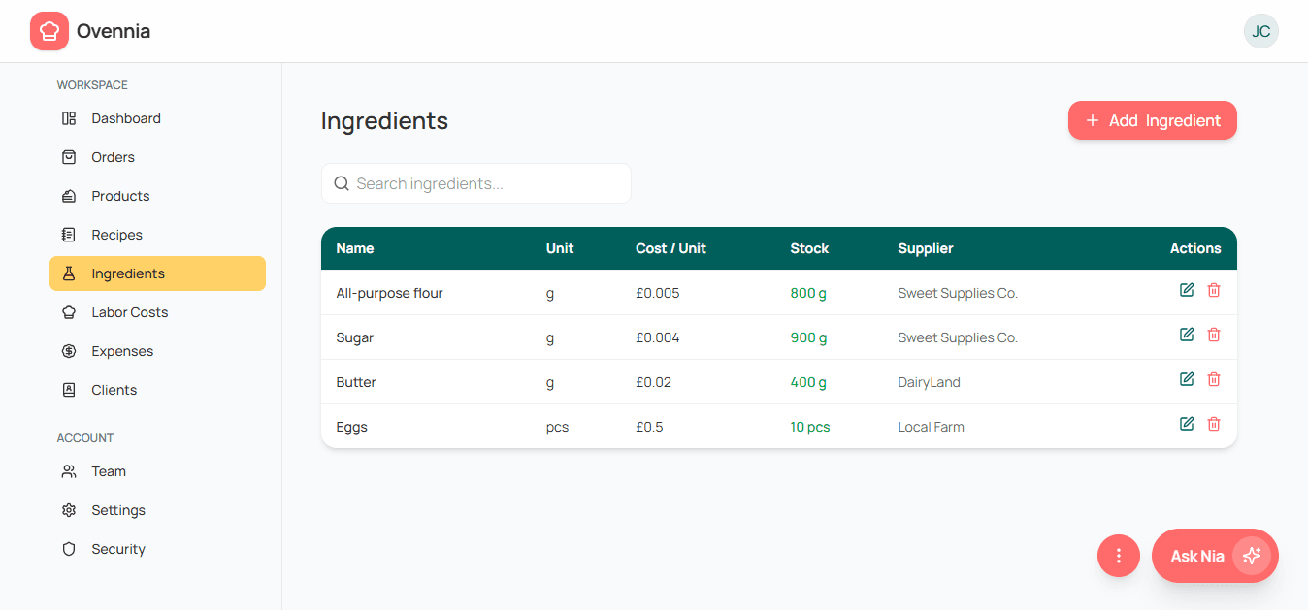
Task: Delete the Eggs ingredient
Action: pyautogui.click(x=1214, y=423)
